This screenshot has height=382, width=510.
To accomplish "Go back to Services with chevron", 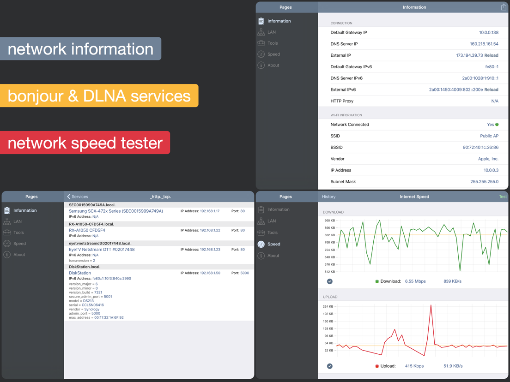I will (78, 197).
